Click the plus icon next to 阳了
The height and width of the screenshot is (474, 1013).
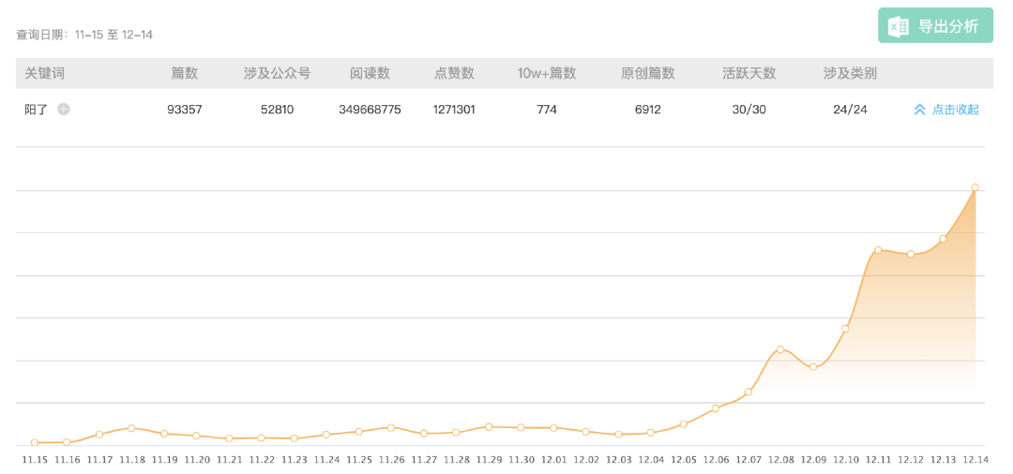(64, 109)
